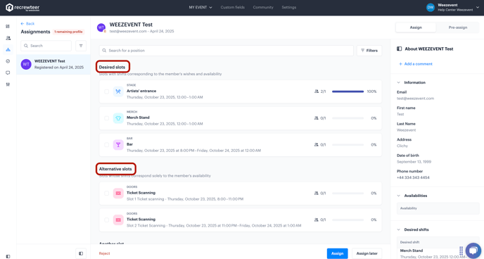Switch to the Assign tab
484x259 pixels.
point(416,27)
